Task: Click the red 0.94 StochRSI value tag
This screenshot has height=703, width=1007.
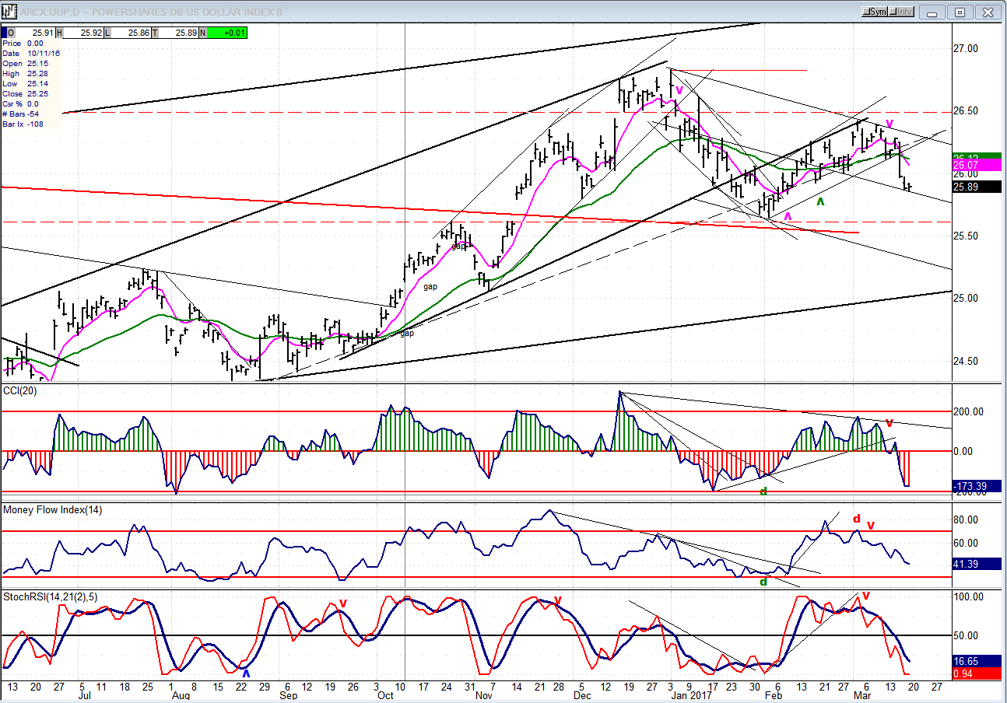Action: [x=976, y=672]
